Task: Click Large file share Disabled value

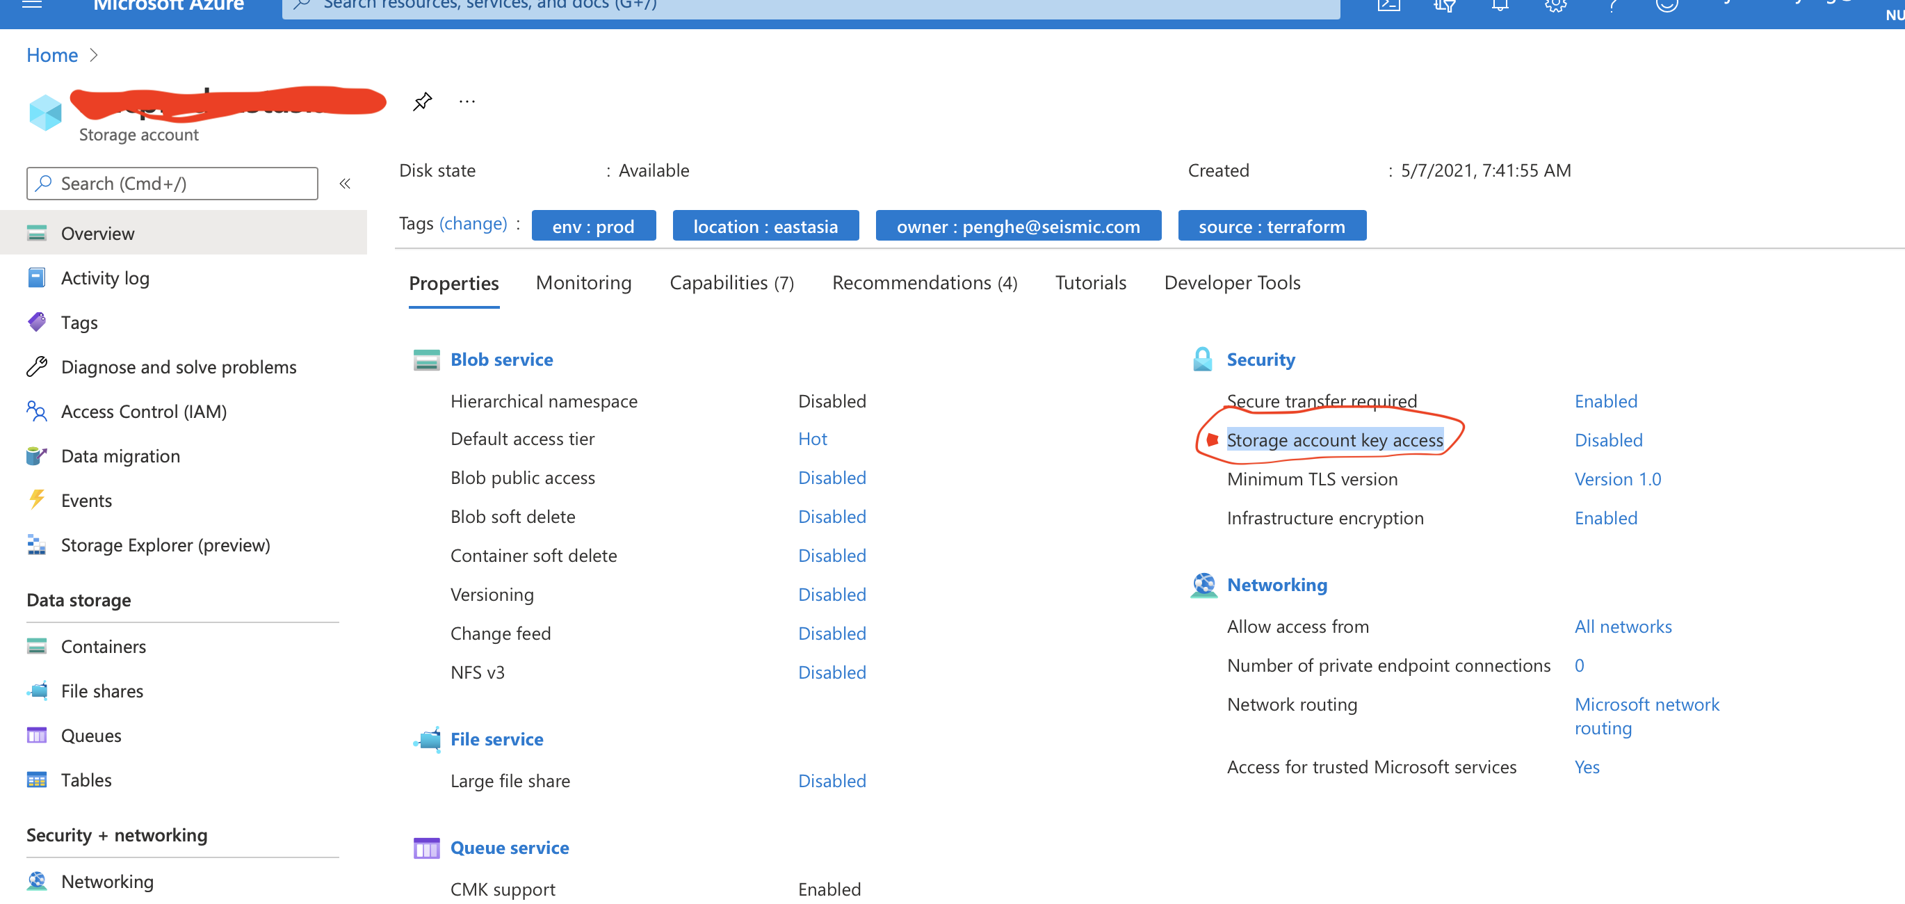Action: click(832, 780)
